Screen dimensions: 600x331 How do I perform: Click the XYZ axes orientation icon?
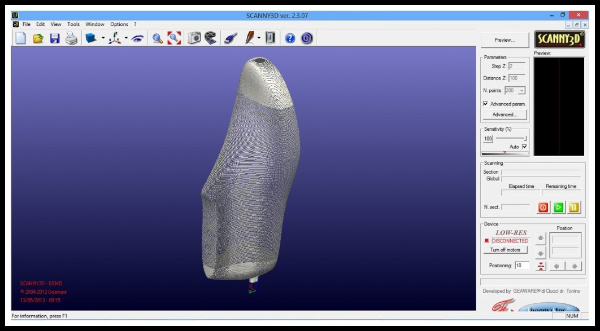[115, 38]
